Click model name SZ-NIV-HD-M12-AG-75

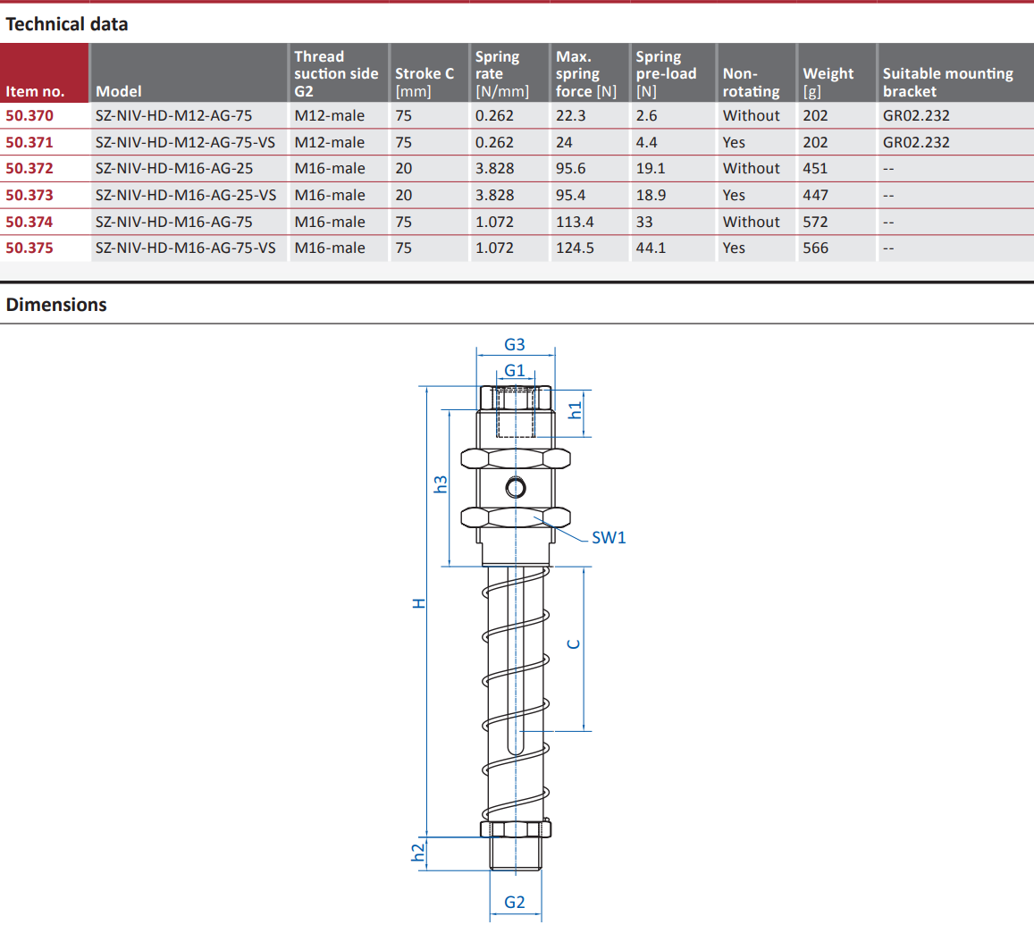[174, 116]
